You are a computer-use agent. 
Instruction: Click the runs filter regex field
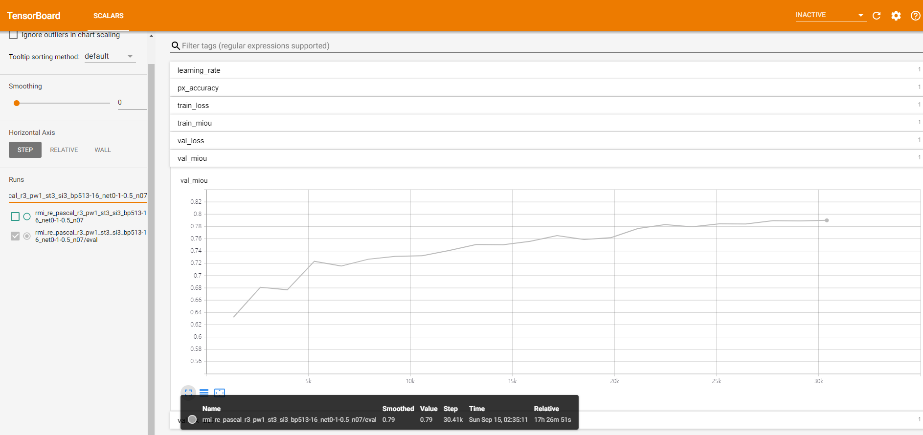click(x=78, y=196)
